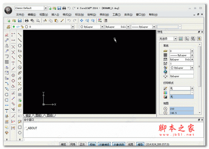Switch to the 模型 tab under the canvas

pos(28,116)
